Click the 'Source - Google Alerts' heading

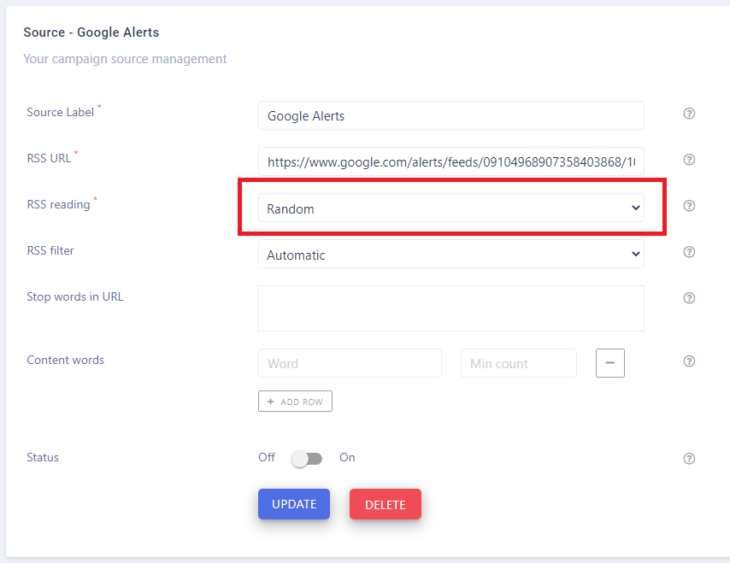coord(91,32)
